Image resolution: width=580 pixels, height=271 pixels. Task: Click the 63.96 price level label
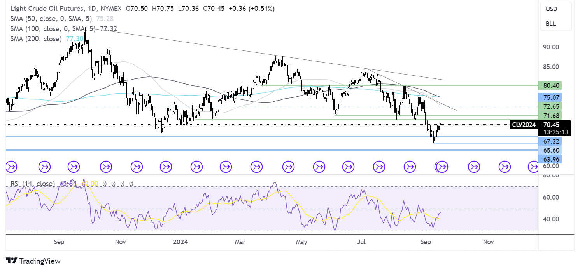[x=550, y=159]
